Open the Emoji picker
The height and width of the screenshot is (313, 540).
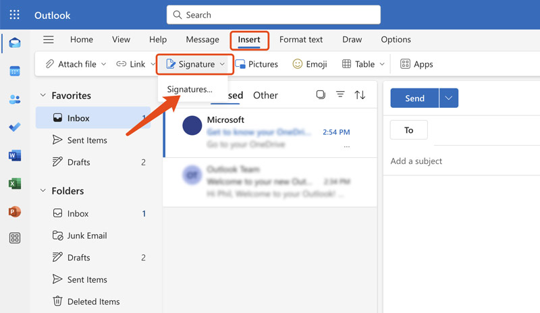tap(310, 64)
